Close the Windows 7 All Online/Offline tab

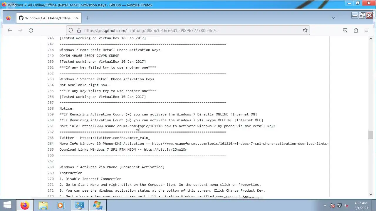click(77, 18)
